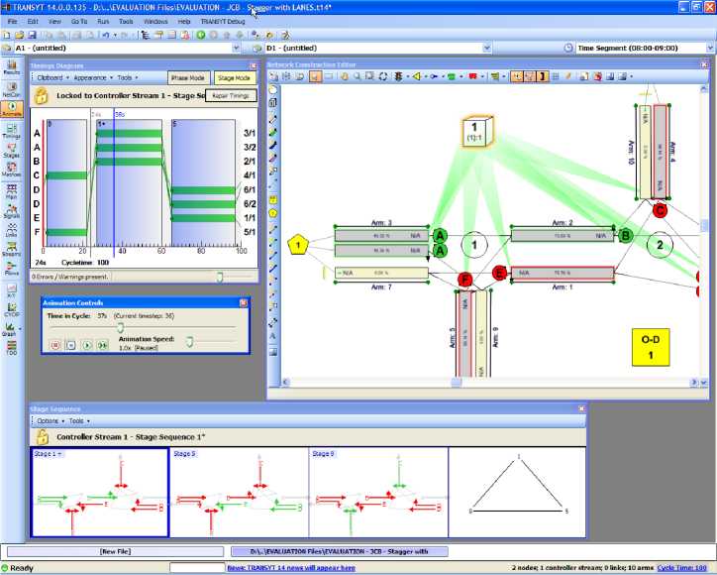Click the green Run button icon
Image resolution: width=717 pixels, height=575 pixels.
pos(201,35)
